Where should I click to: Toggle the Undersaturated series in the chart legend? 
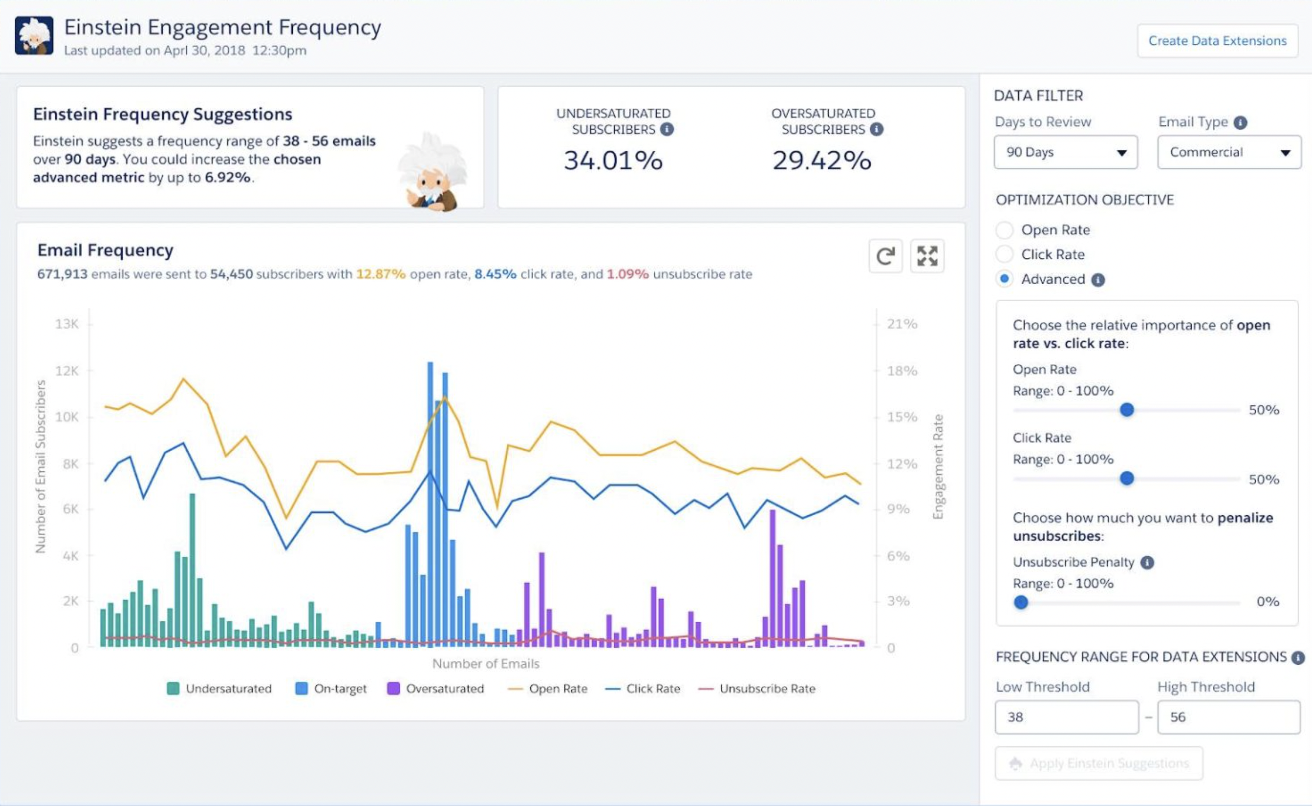point(219,688)
